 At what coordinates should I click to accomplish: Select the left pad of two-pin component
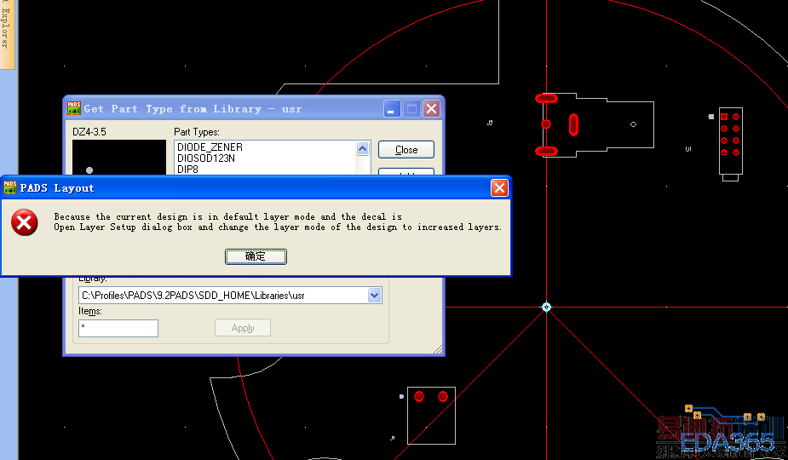pos(419,397)
